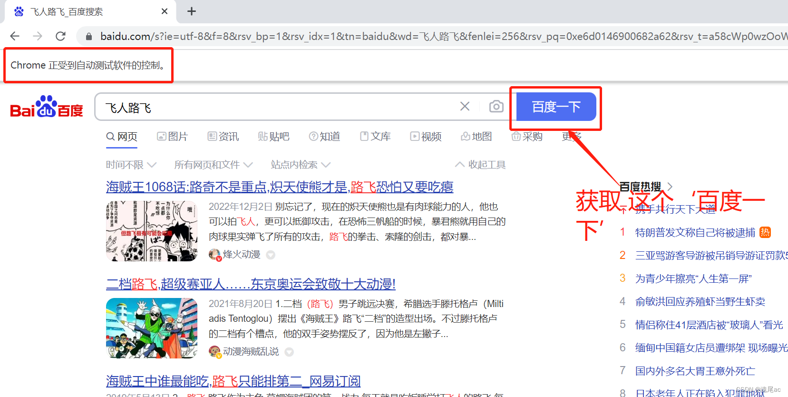
Task: Click the 烽火动漫 avatar icon
Action: (x=215, y=255)
